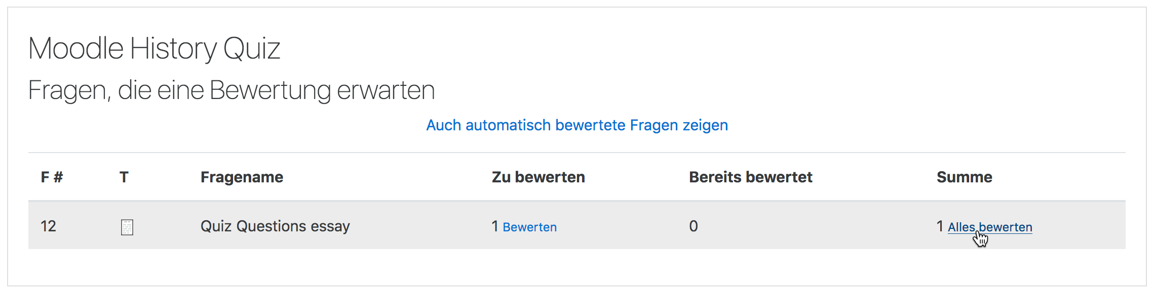Click question number 12 in the table
Image resolution: width=1154 pixels, height=293 pixels.
[x=49, y=226]
